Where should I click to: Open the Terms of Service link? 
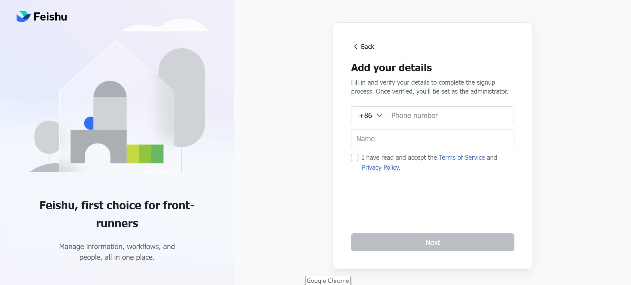[461, 157]
